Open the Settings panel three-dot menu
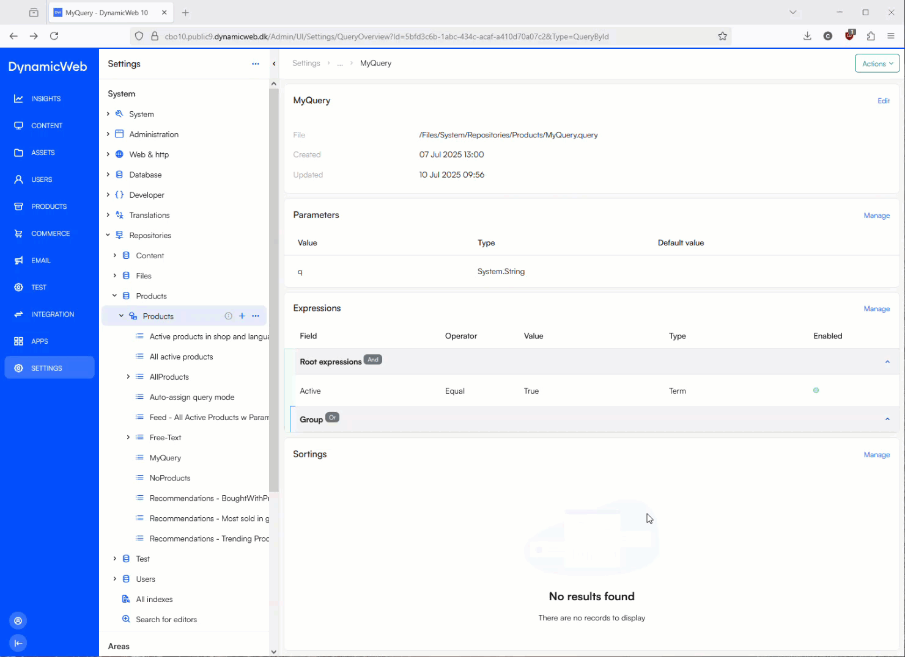The image size is (905, 657). (x=256, y=64)
